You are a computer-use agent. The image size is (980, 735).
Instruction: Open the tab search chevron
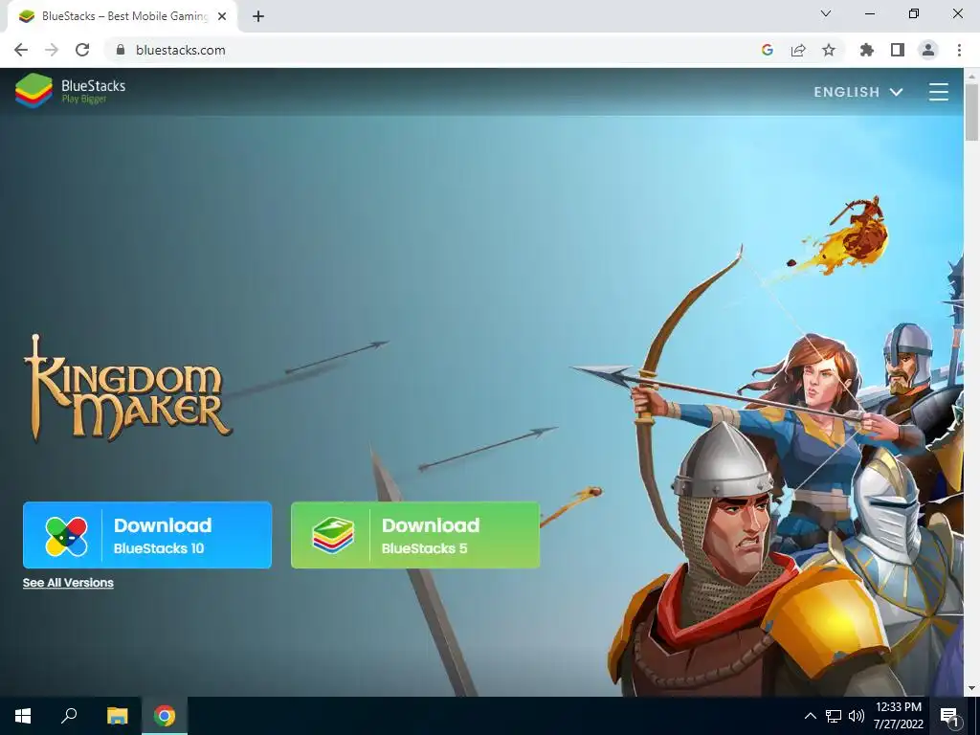826,13
